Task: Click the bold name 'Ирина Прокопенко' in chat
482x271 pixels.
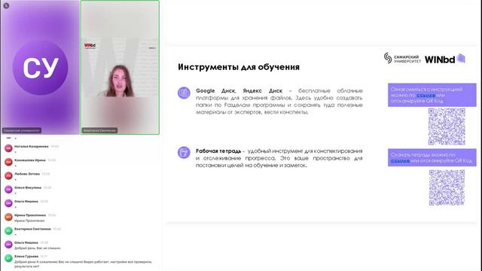Action: [30, 215]
